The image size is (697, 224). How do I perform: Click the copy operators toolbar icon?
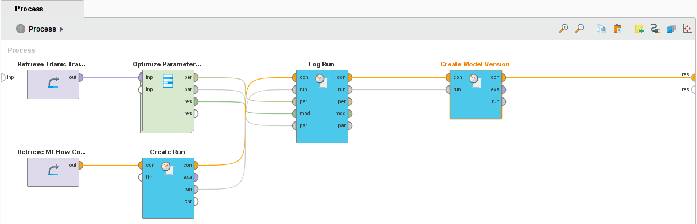click(601, 29)
